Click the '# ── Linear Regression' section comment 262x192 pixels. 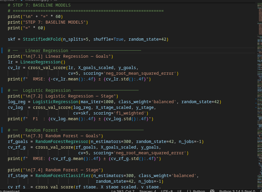pyautogui.click(x=74, y=51)
